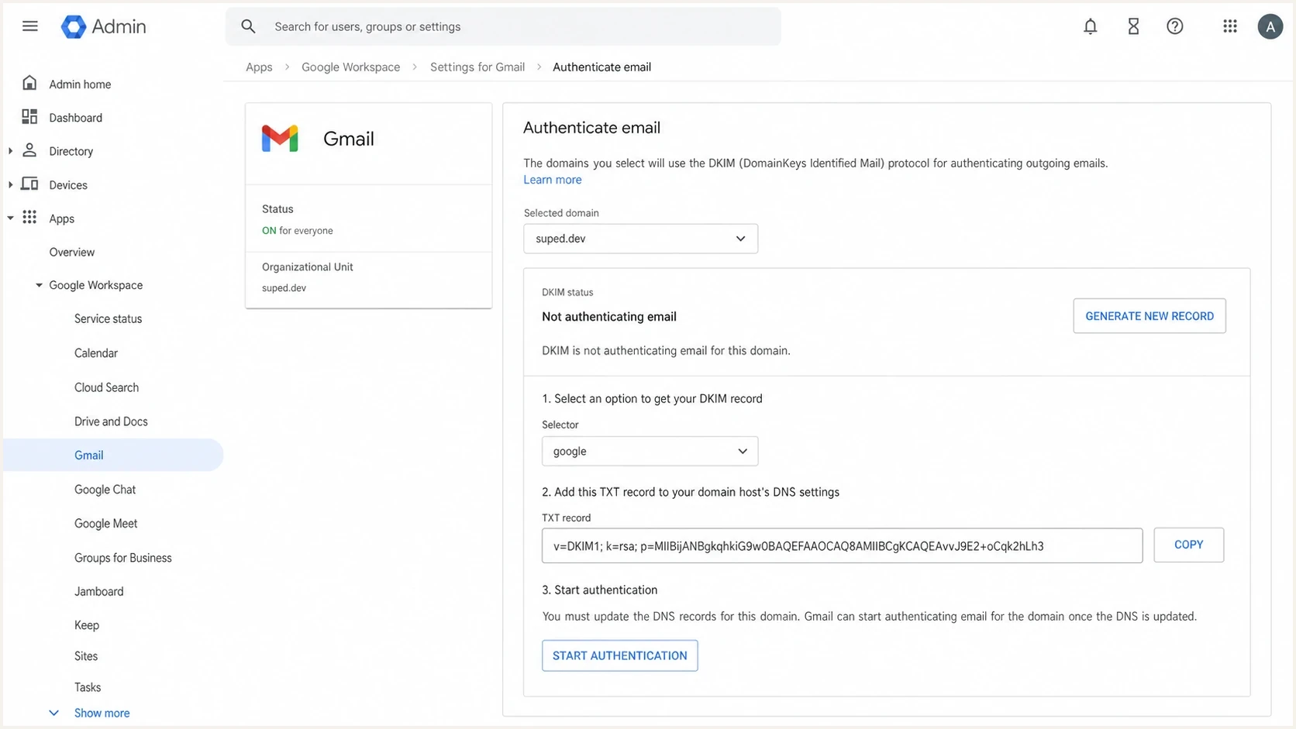Open the help question mark icon
Screen dimensions: 1296x729
coord(1175,26)
